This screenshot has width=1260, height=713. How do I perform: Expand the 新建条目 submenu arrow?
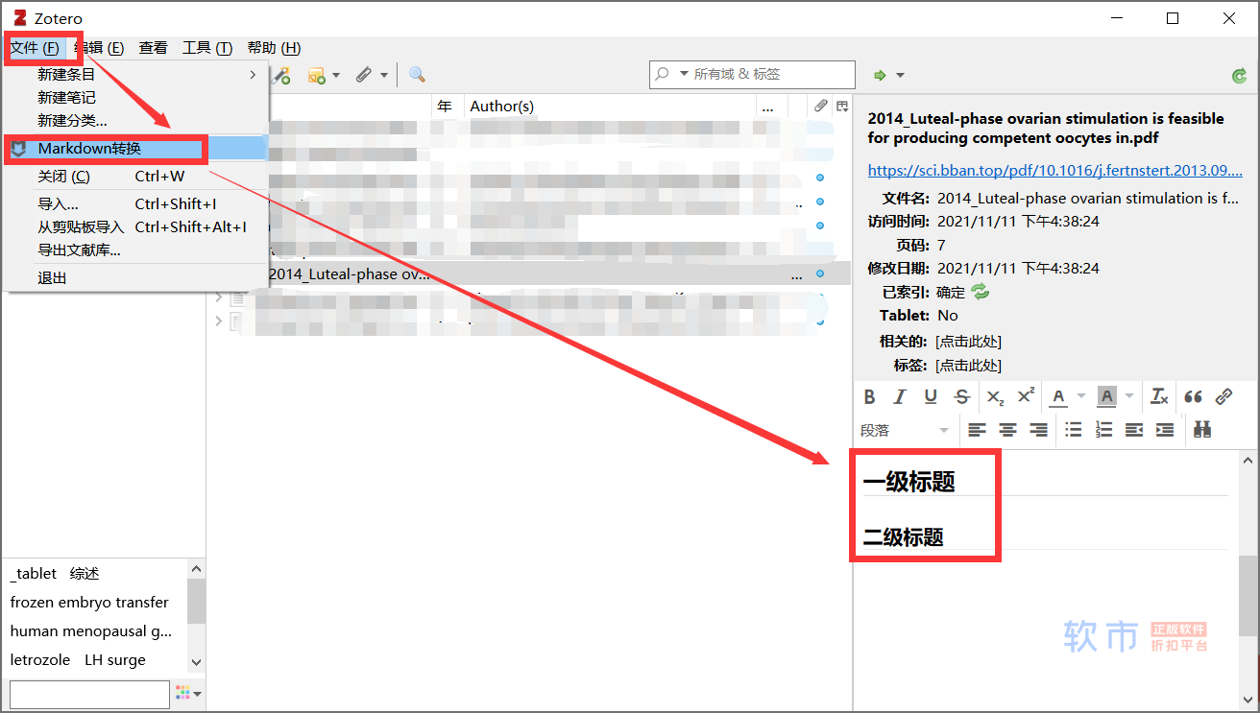click(x=253, y=74)
